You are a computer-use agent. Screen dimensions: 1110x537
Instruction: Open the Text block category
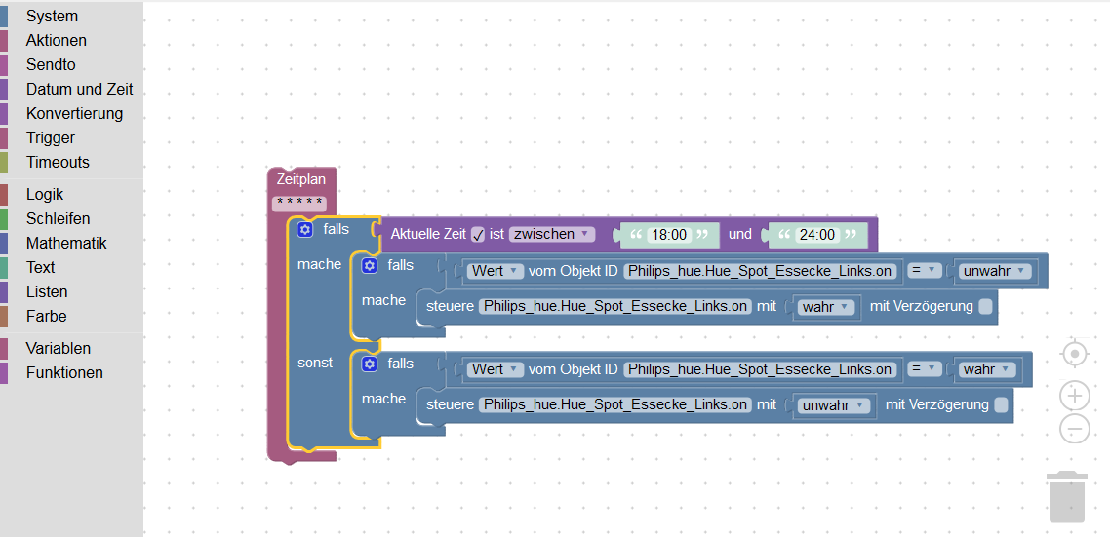click(71, 267)
